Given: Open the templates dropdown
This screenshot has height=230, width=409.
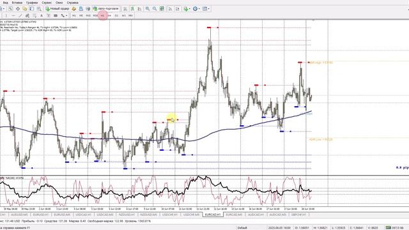Looking at the screenshot, I should point(206,8).
